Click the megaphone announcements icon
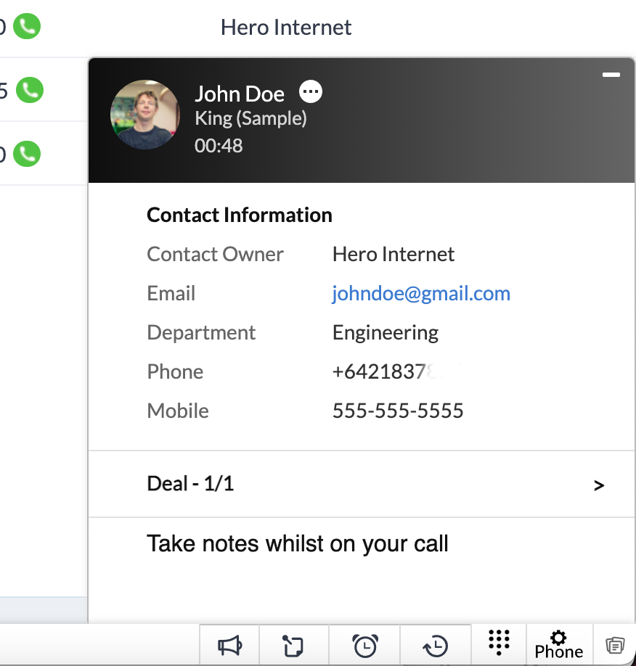636x666 pixels. point(229,646)
